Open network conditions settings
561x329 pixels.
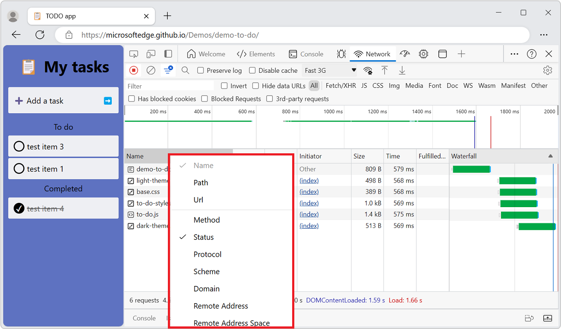tap(368, 70)
